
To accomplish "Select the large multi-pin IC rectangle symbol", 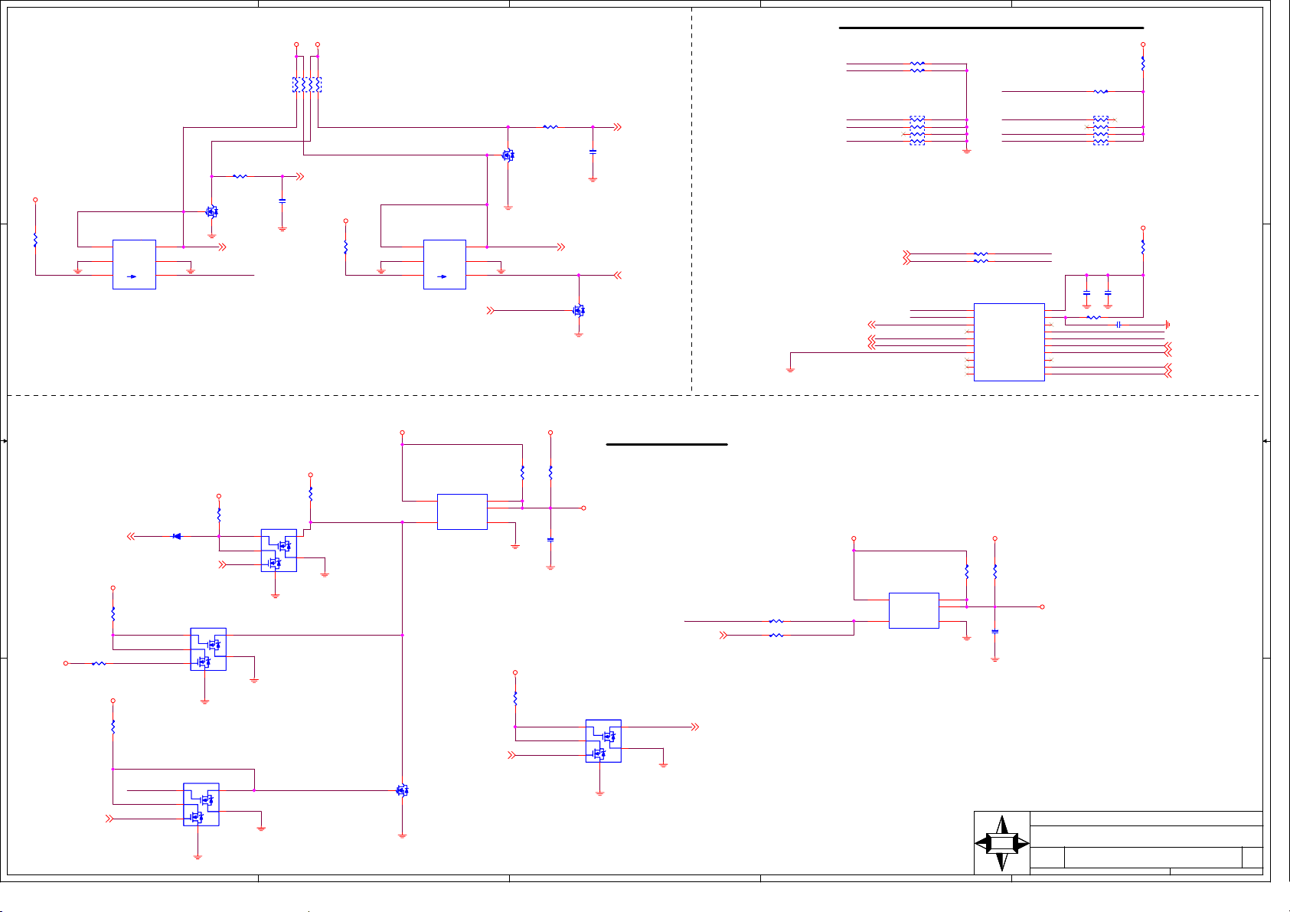I will click(1009, 342).
